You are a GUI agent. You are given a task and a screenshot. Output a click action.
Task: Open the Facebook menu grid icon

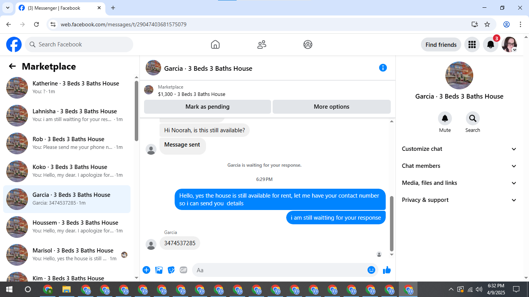coord(472,44)
